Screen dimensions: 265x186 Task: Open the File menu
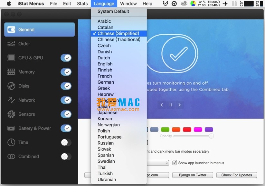53,4
